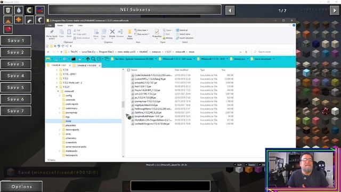
Task: Click Invert selection in the ribbon
Action: [185, 38]
